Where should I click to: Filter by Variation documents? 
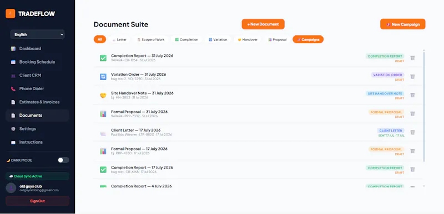[218, 39]
